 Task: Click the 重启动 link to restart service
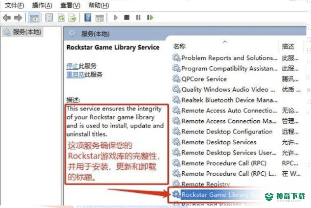tap(75, 75)
